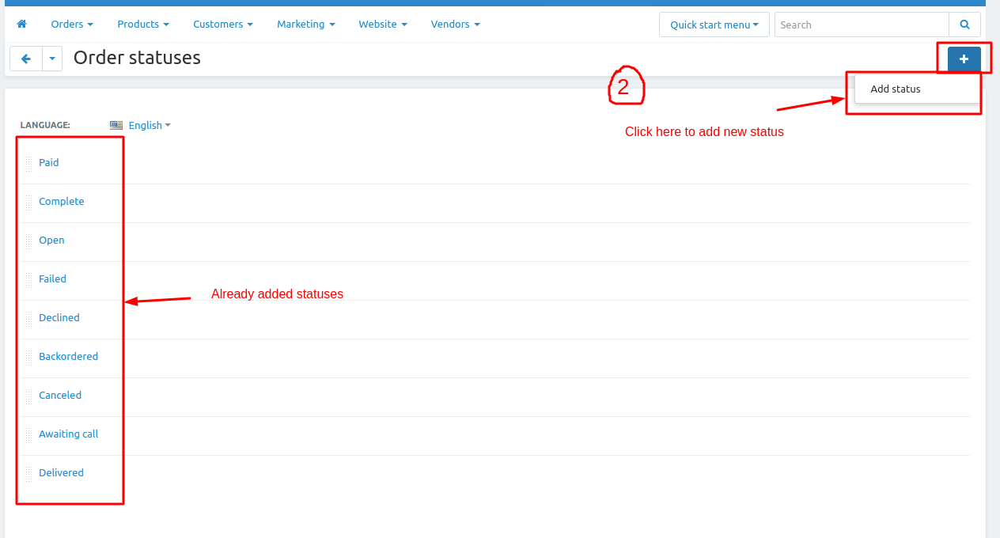Image resolution: width=1000 pixels, height=538 pixels.
Task: Open the Marketing menu
Action: click(x=305, y=25)
